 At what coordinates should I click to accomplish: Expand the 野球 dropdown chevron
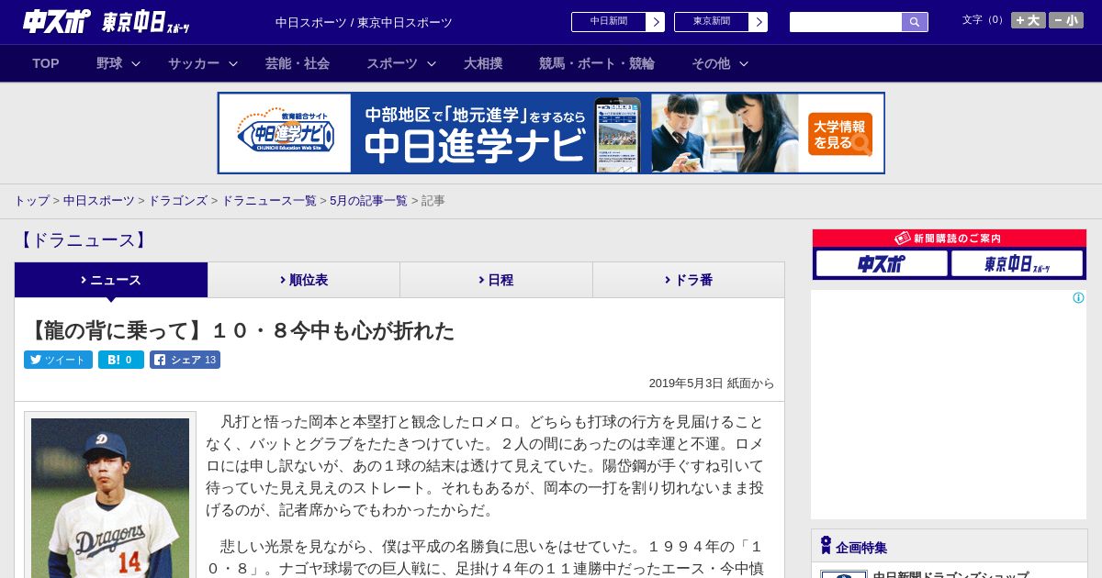(136, 63)
